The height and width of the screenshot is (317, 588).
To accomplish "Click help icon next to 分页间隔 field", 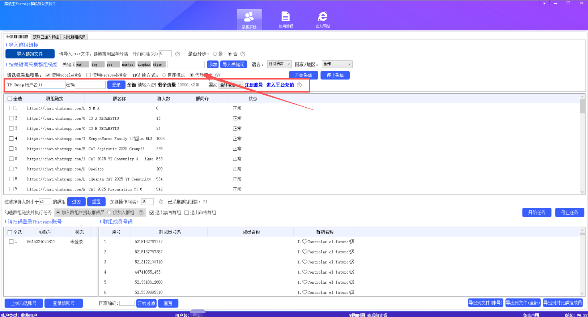I will [178, 54].
